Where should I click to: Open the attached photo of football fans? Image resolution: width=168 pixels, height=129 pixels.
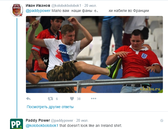tap(94, 54)
